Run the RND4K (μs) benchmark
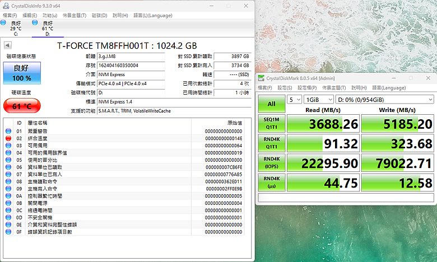 coord(272,183)
